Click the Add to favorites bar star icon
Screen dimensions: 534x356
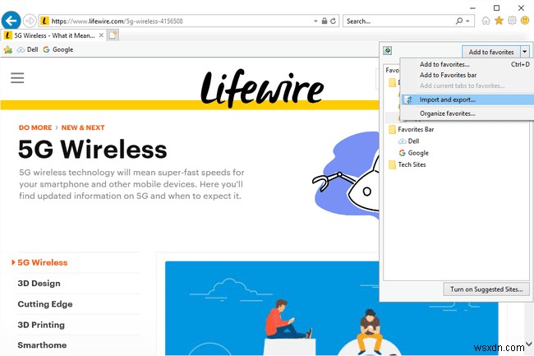click(x=8, y=50)
